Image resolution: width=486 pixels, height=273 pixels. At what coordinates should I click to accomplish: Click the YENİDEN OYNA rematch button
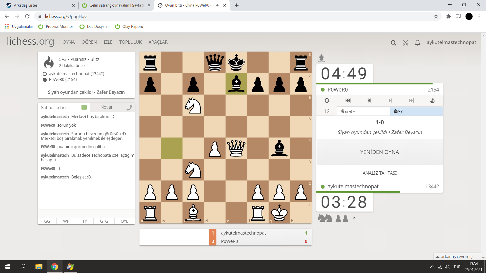(x=379, y=152)
